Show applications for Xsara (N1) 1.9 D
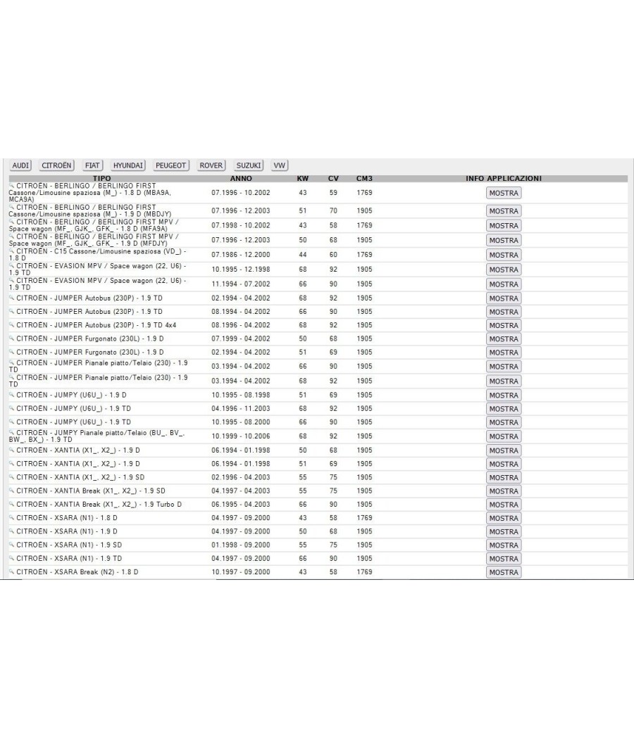The width and height of the screenshot is (634, 739). point(504,531)
